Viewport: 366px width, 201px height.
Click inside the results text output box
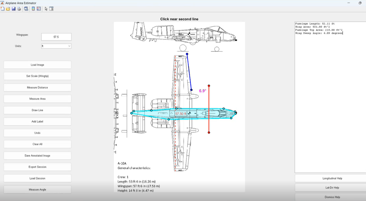(330, 97)
